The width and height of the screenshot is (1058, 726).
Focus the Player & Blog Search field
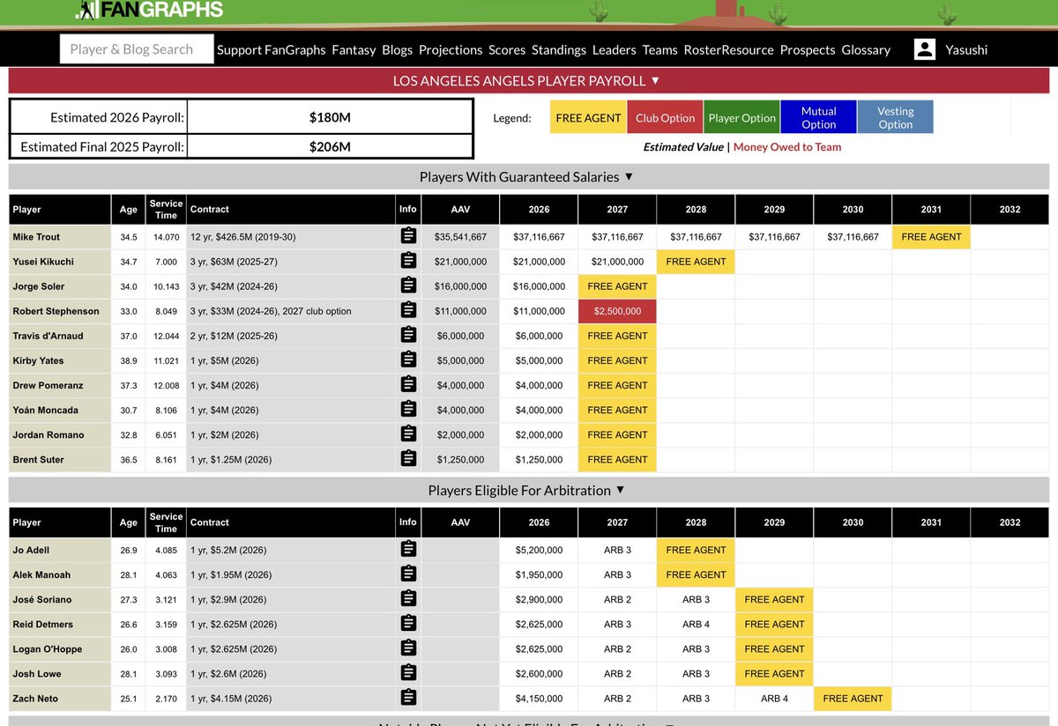click(137, 49)
